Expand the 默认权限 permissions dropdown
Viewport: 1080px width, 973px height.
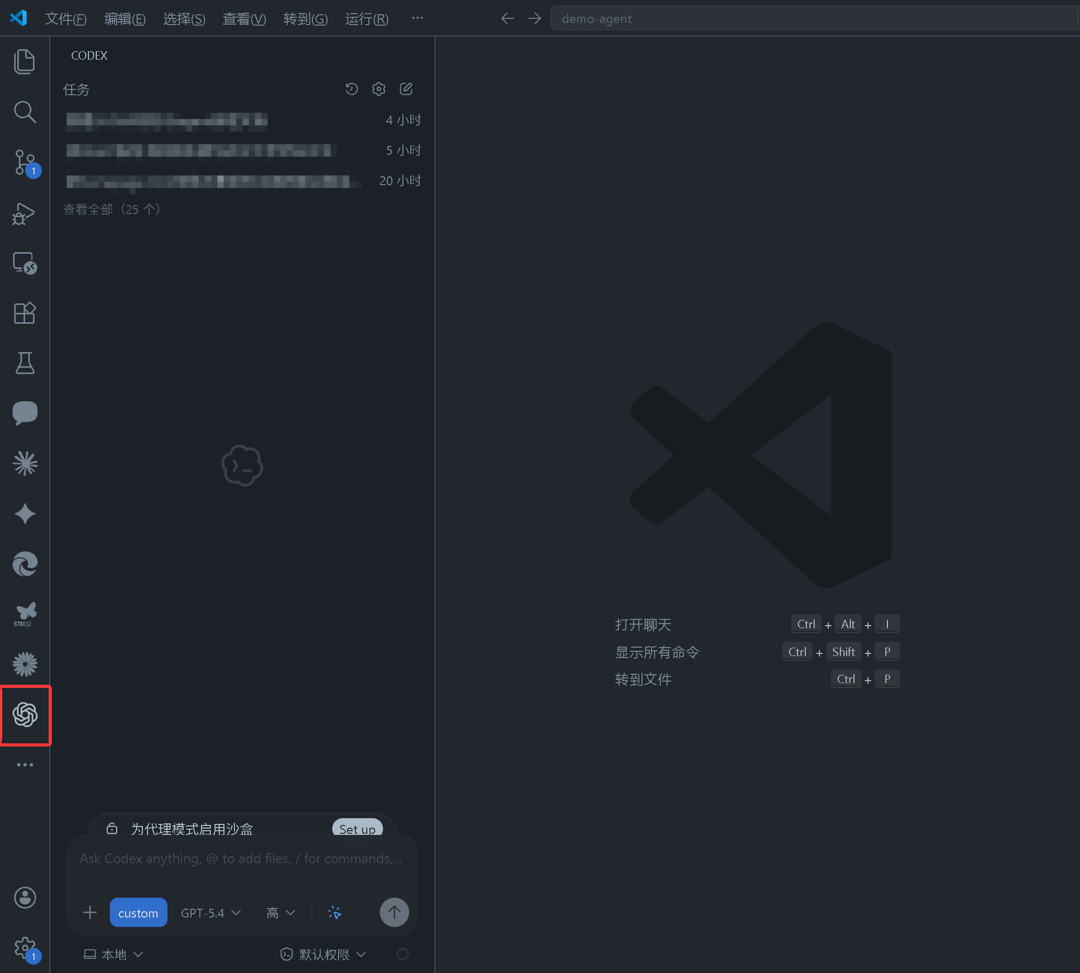tap(323, 954)
